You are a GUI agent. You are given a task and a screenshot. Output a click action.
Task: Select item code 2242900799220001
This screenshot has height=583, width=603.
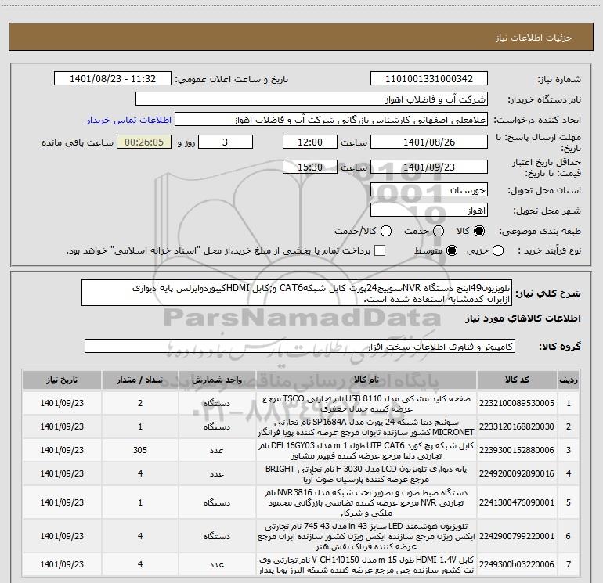click(517, 536)
